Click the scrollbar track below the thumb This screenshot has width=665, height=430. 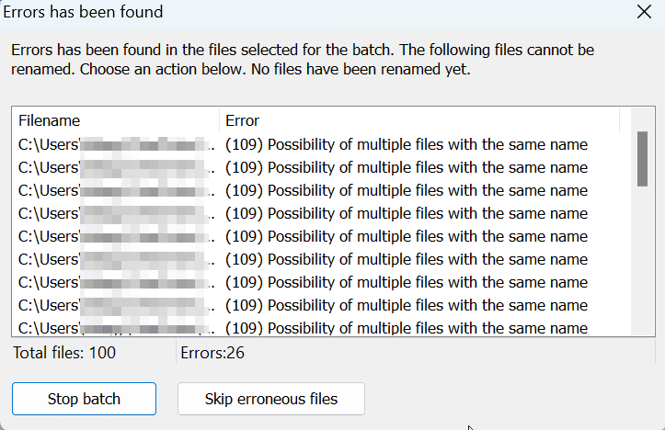643,261
